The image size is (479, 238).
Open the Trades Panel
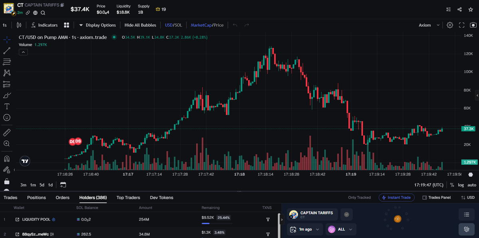pyautogui.click(x=437, y=197)
